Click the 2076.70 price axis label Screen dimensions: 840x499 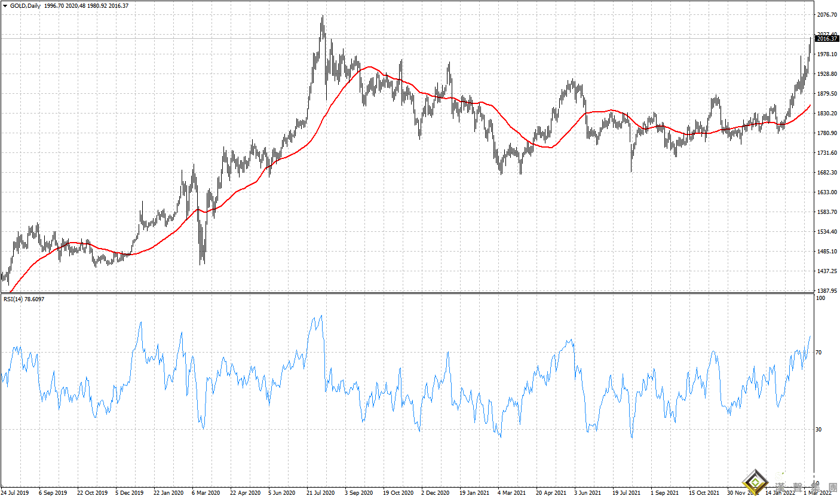tap(826, 15)
